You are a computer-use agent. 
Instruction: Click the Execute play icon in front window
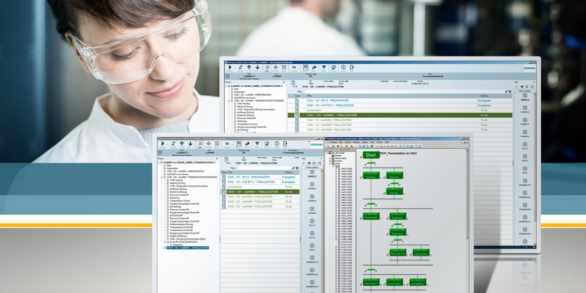tap(163, 144)
